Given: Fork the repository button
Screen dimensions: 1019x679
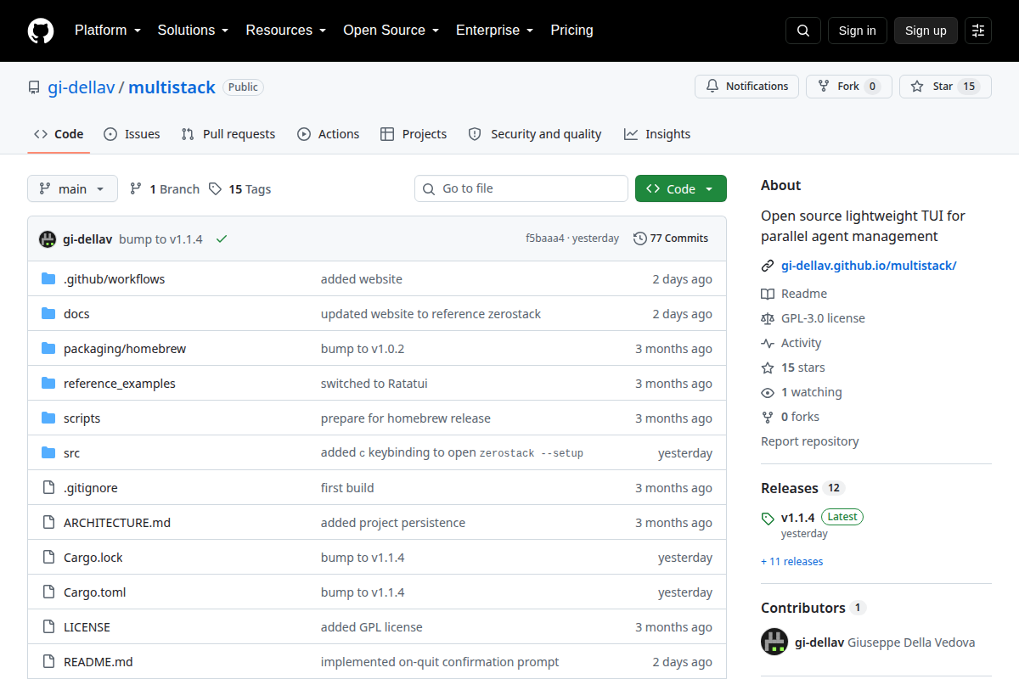Looking at the screenshot, I should coord(849,87).
